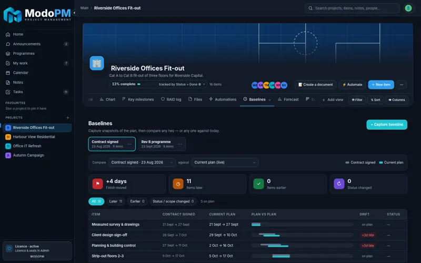The image size is (421, 263).
Task: Click the Main breadcrumb link
Action: (x=84, y=8)
